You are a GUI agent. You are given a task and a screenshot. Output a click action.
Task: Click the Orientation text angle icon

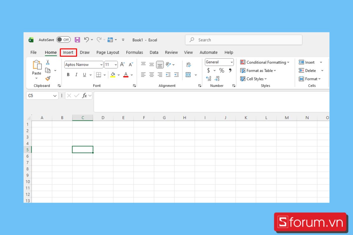click(x=168, y=64)
